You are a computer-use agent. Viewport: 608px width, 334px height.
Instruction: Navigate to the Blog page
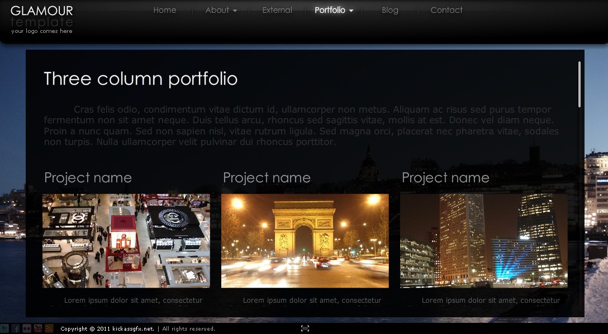pos(390,10)
